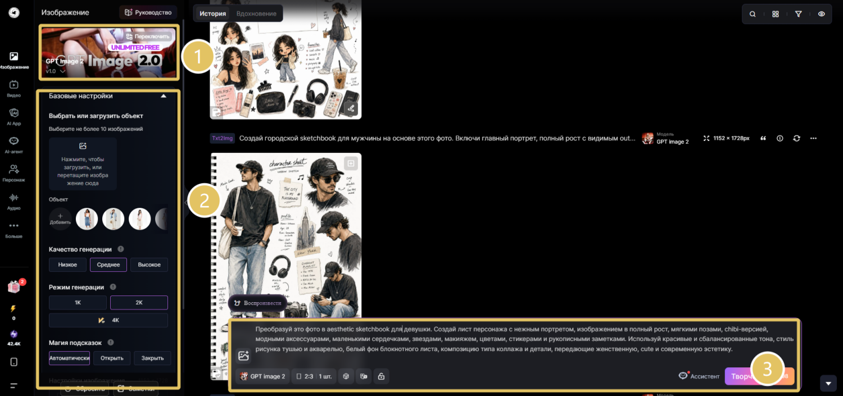843x396 pixels.
Task: Switch to the История tab
Action: tap(212, 13)
